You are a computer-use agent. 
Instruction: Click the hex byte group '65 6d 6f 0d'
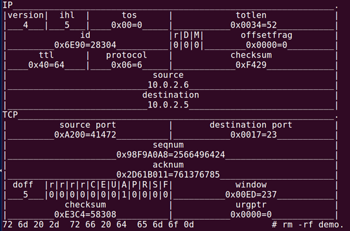[x=165, y=225]
